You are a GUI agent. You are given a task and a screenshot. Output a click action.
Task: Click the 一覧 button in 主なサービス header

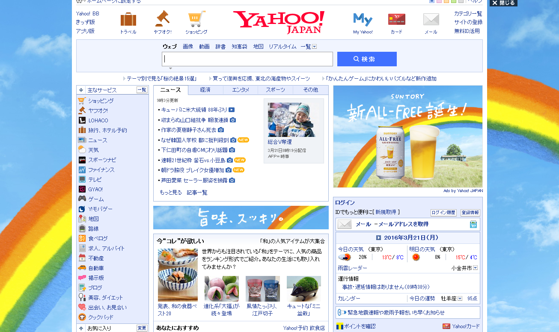point(142,90)
